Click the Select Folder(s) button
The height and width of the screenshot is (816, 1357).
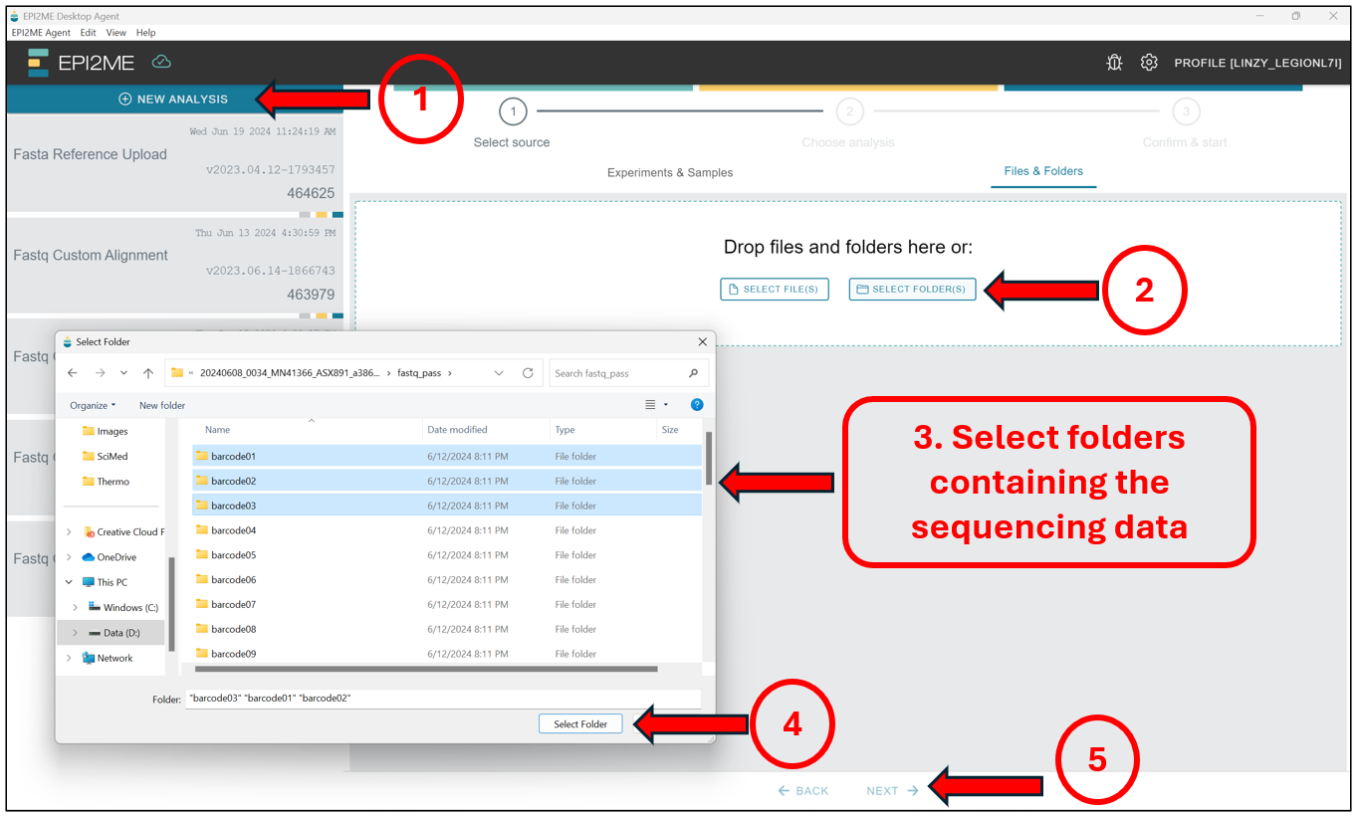(x=912, y=289)
